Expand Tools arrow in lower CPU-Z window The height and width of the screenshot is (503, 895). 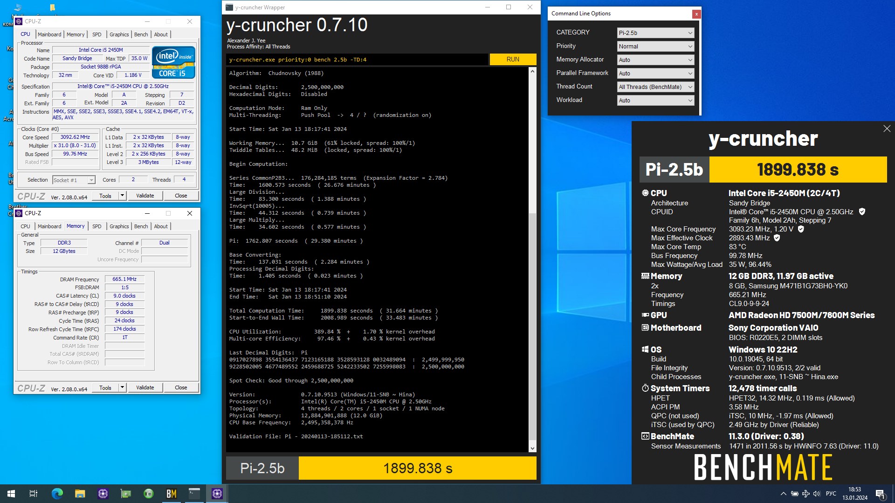pyautogui.click(x=123, y=387)
